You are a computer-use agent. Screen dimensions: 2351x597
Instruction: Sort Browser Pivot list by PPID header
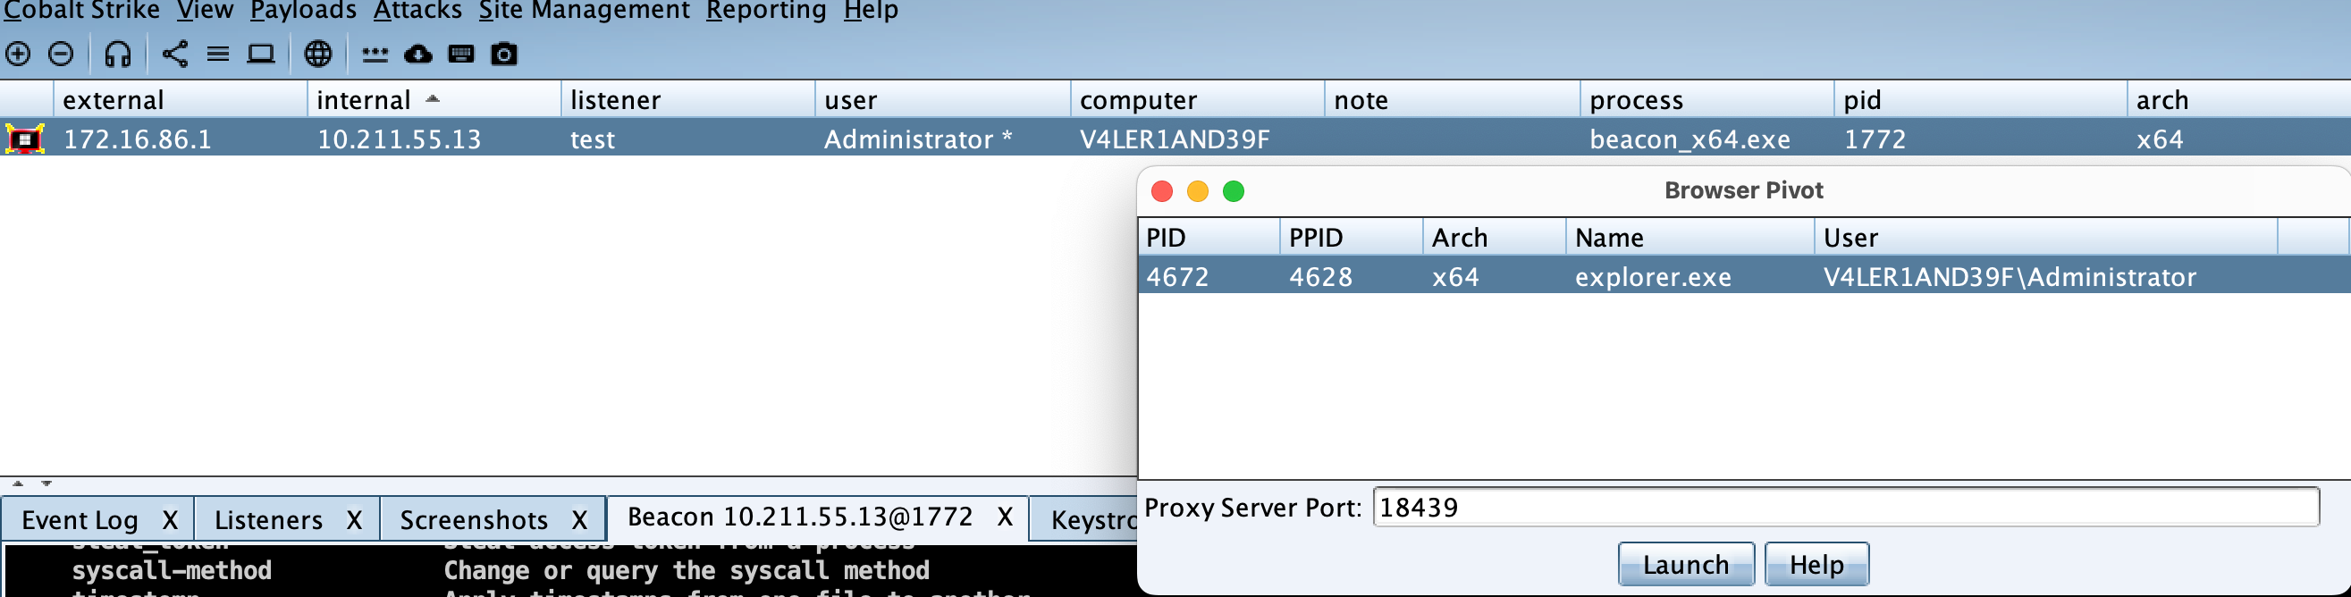point(1351,238)
